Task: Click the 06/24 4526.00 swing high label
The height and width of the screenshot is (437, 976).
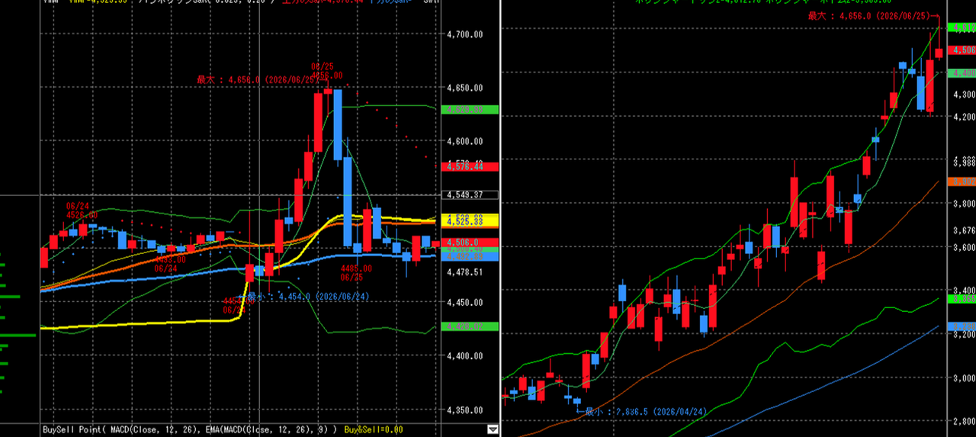Action: pyautogui.click(x=82, y=210)
